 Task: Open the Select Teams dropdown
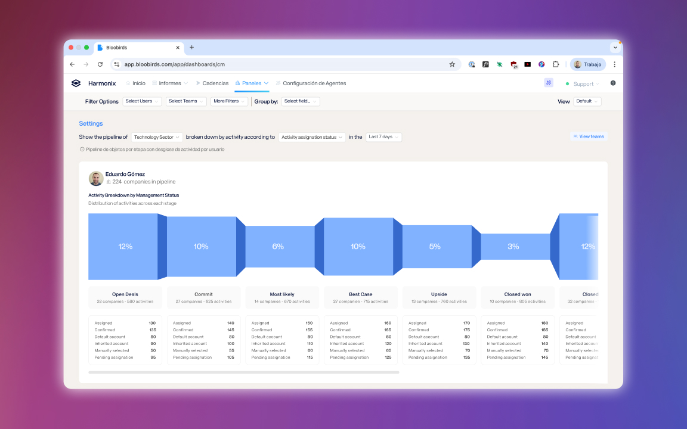[x=186, y=101]
